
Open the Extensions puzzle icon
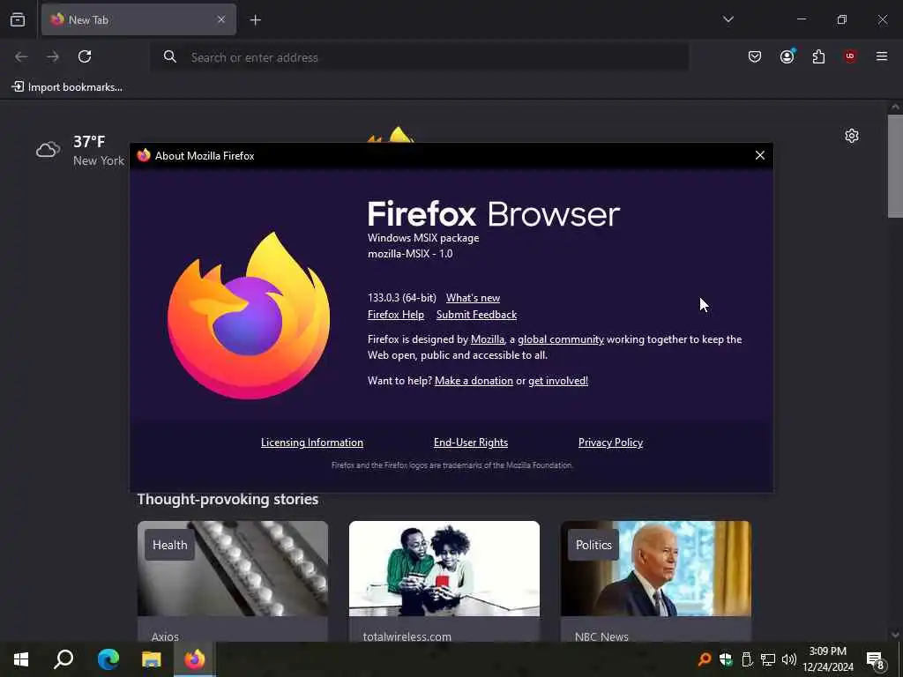point(818,56)
